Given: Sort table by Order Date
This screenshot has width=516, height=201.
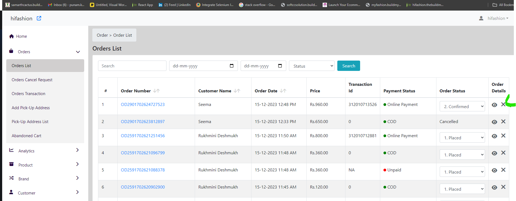Looking at the screenshot, I should [283, 91].
